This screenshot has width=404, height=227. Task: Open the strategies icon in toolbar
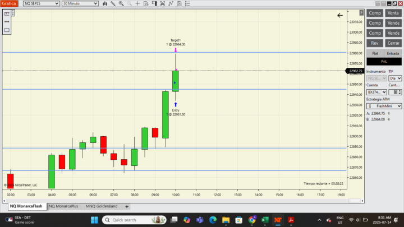[x=179, y=3]
